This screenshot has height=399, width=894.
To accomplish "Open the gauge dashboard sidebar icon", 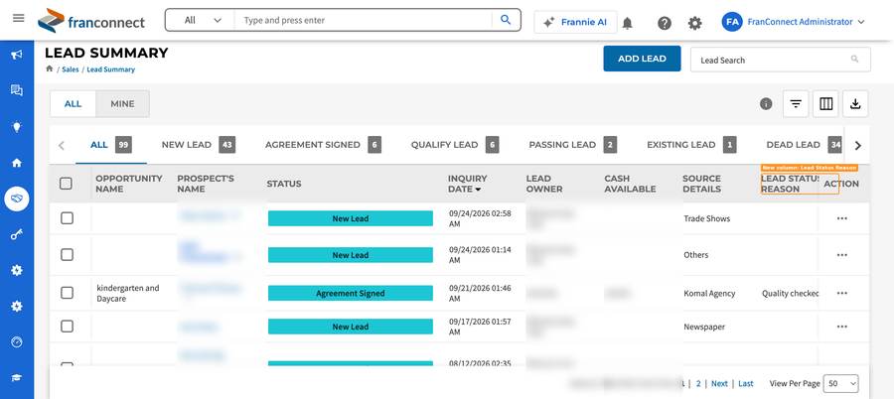I will point(17,342).
